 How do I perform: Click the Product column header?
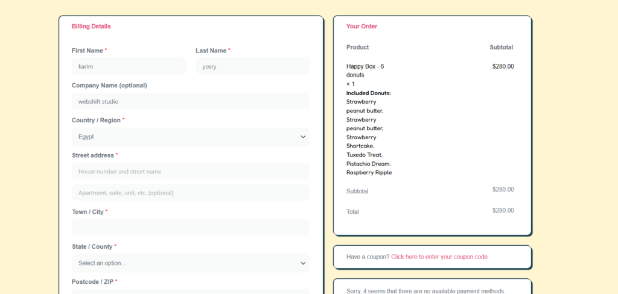(357, 47)
